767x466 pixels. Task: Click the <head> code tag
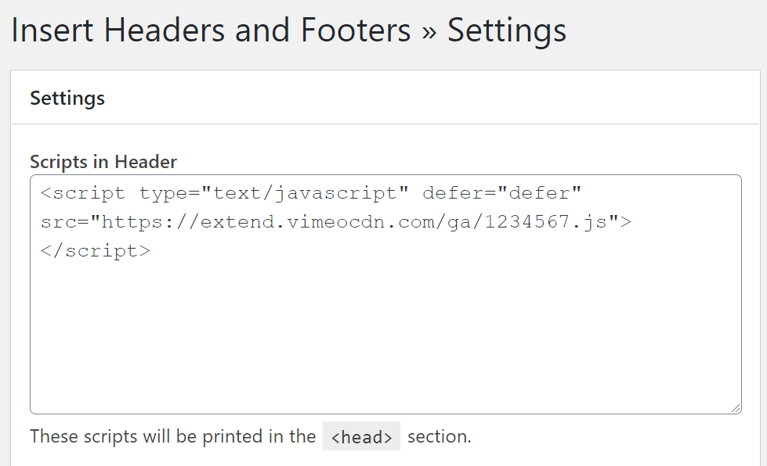coord(361,436)
